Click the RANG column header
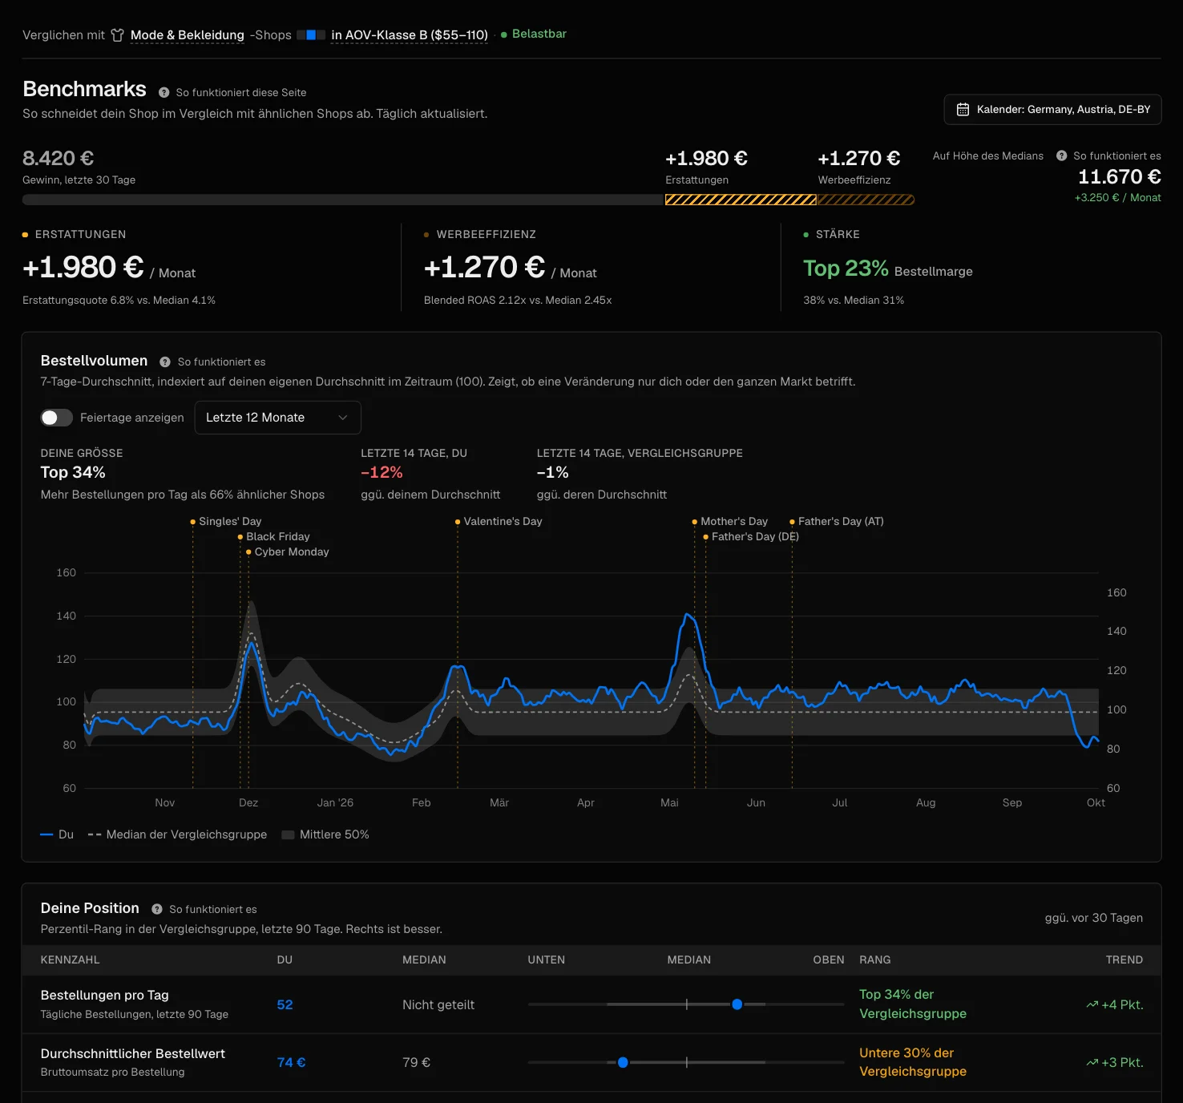 [x=875, y=960]
